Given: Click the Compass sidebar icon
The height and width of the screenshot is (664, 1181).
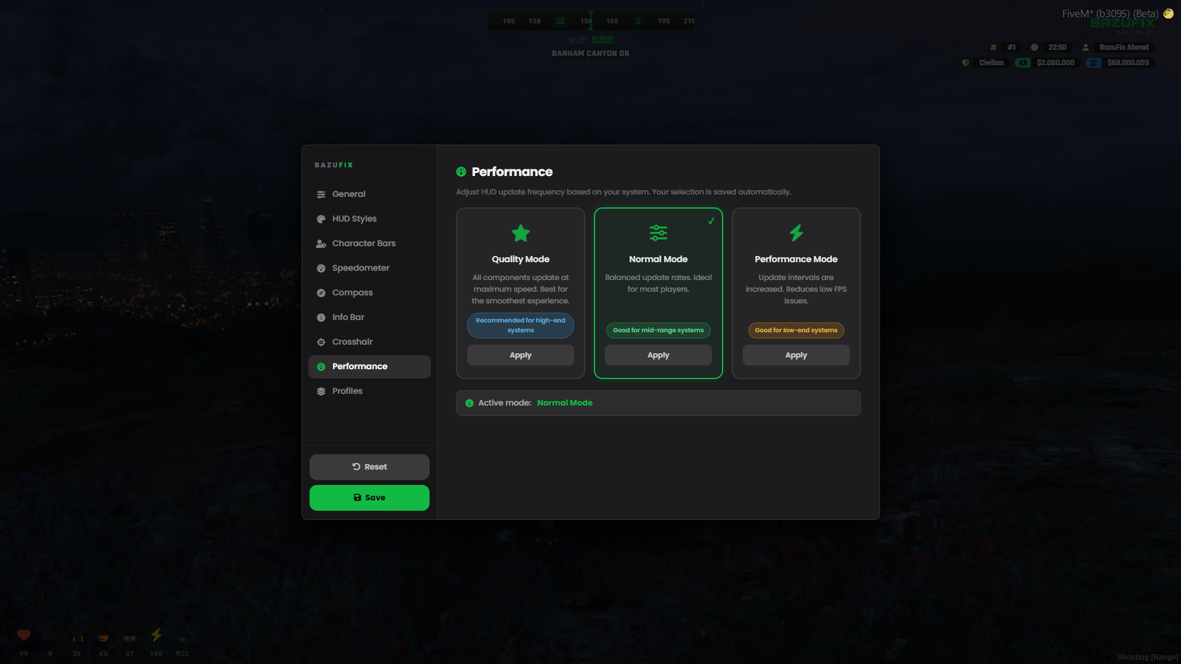Looking at the screenshot, I should [321, 293].
